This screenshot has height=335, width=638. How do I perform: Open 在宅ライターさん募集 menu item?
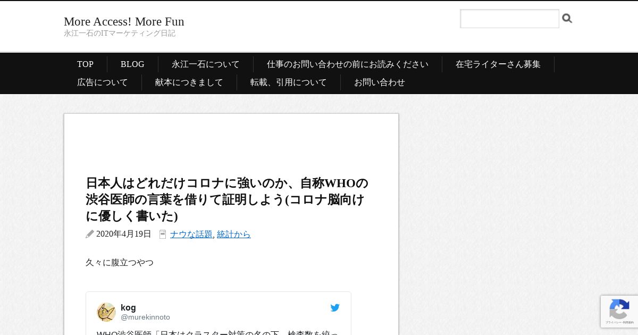(498, 64)
